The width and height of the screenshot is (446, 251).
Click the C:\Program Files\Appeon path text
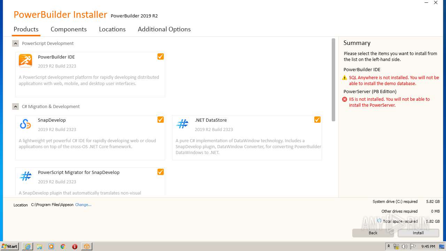[x=52, y=205]
